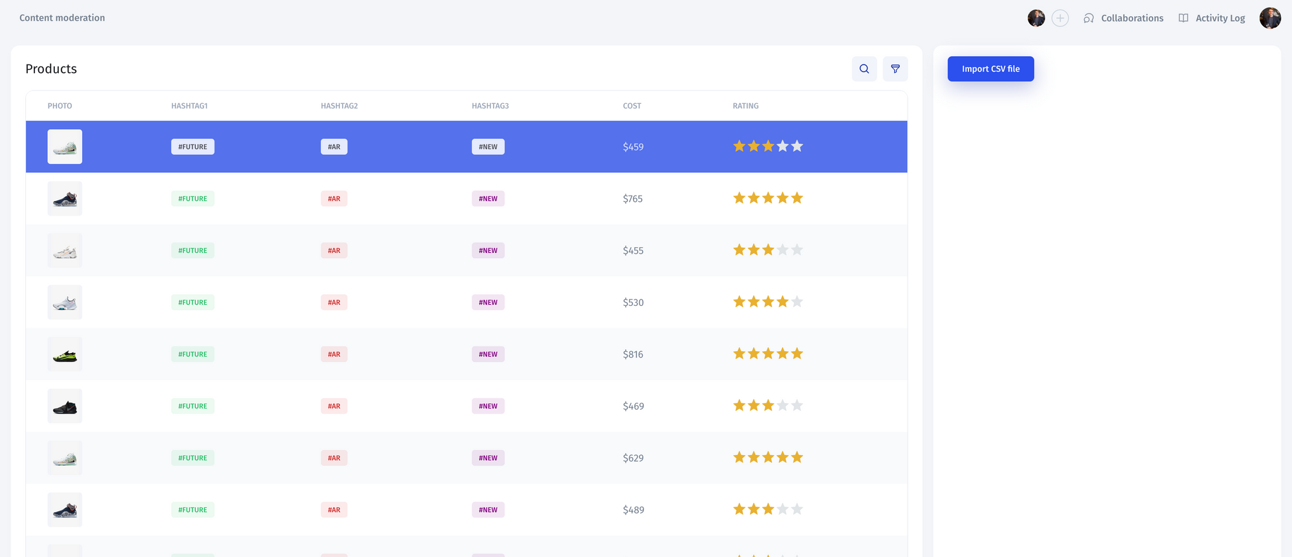Click the headset icon beside Collaborations

(x=1089, y=18)
